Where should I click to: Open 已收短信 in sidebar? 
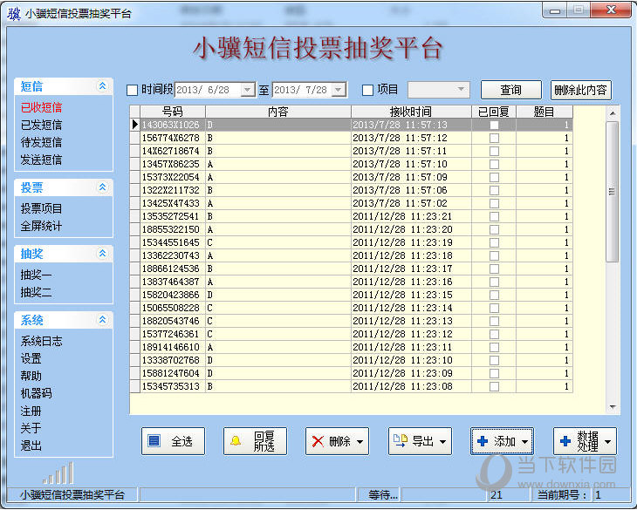(x=41, y=107)
